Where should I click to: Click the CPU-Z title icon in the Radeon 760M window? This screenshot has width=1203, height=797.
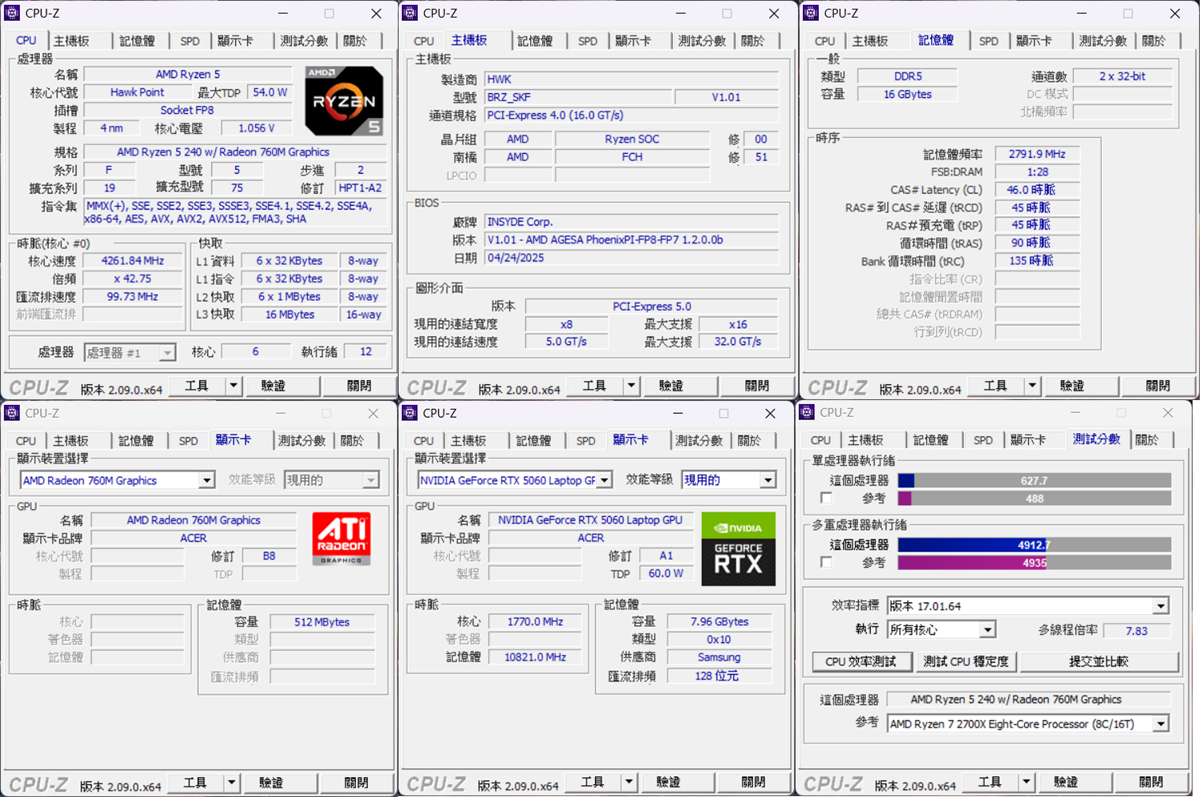[x=12, y=413]
